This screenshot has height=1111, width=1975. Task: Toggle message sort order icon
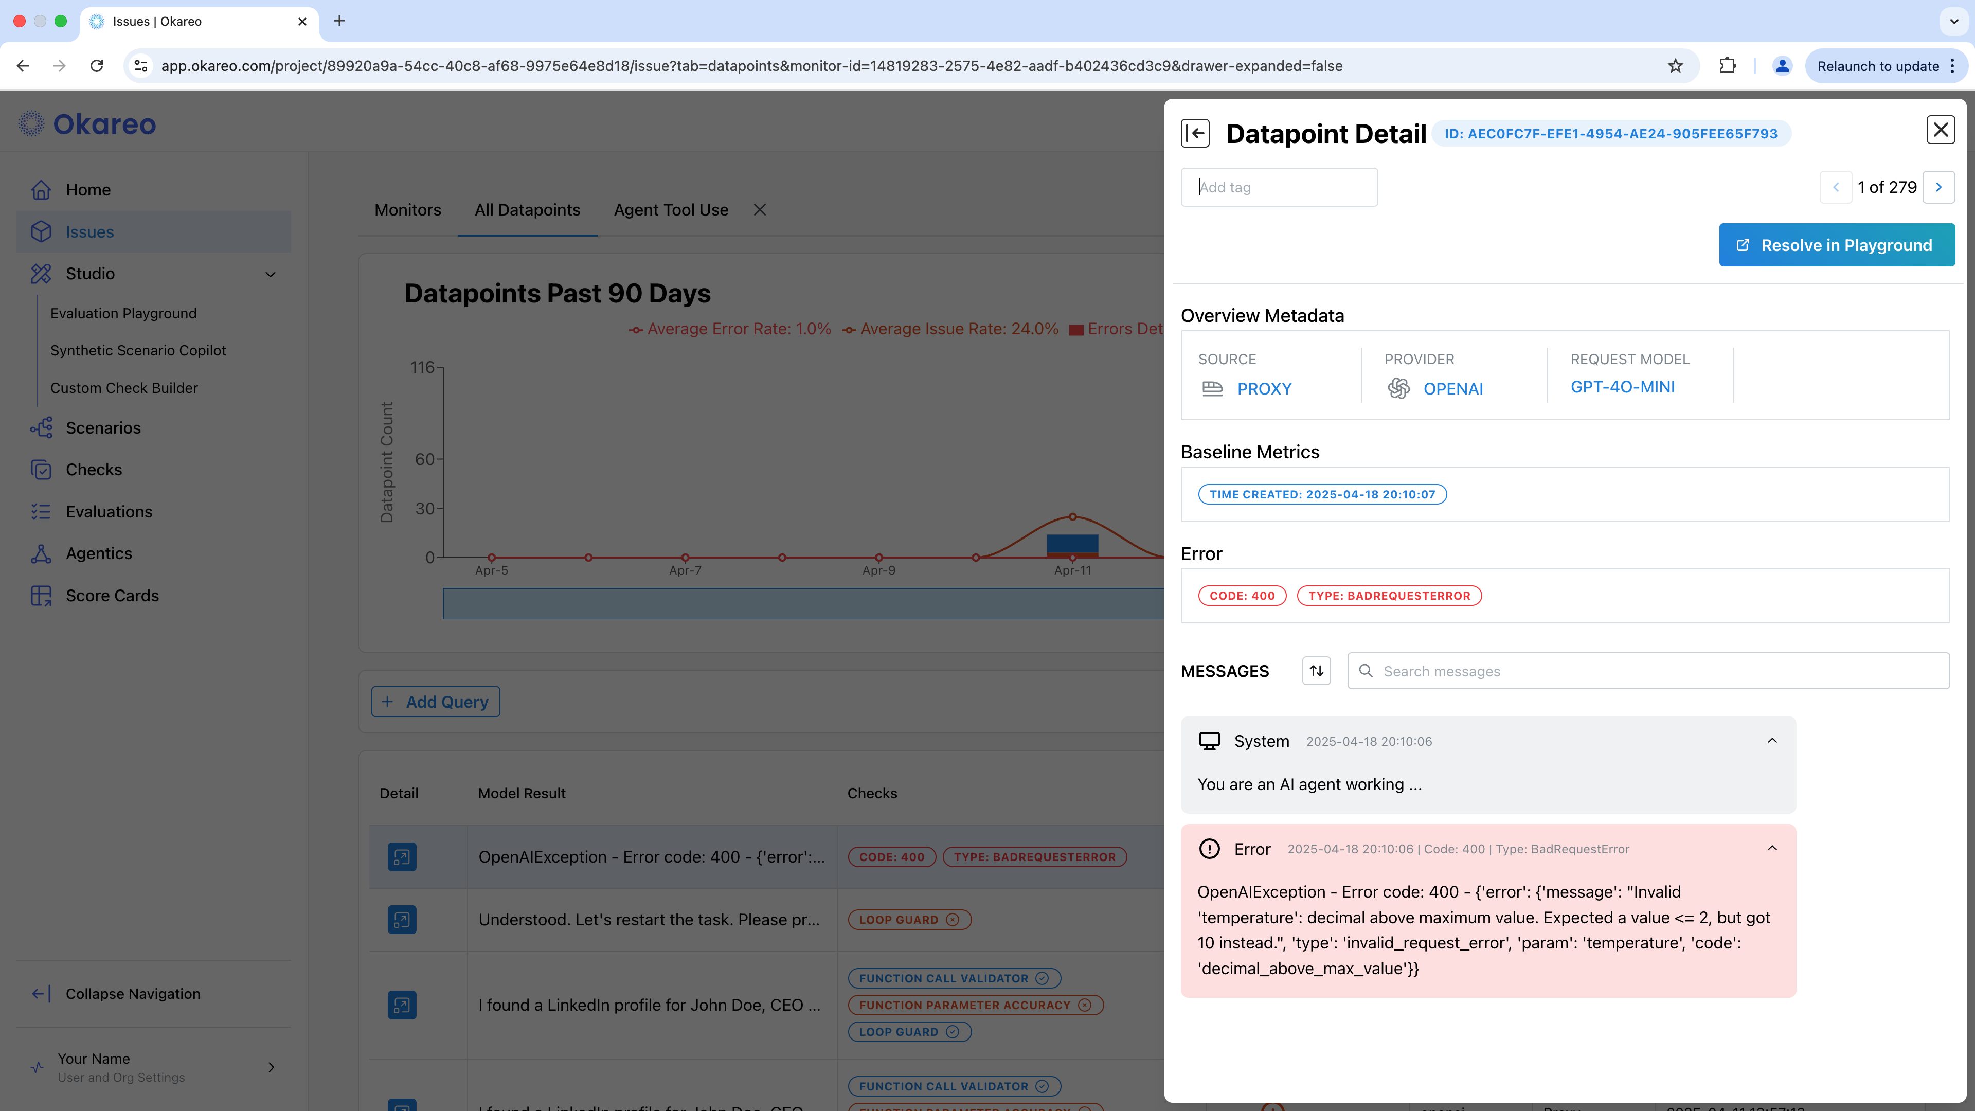tap(1317, 671)
